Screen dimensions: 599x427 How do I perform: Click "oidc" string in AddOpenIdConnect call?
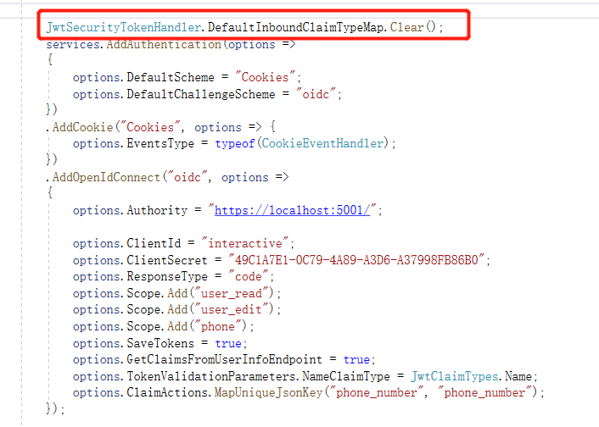tap(188, 177)
